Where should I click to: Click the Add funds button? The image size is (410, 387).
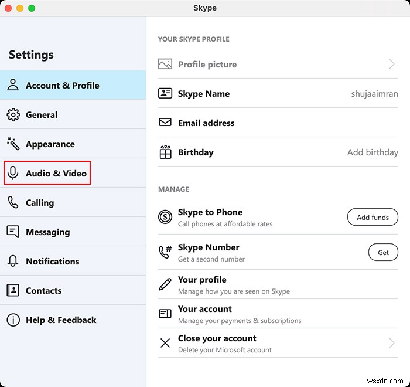[x=373, y=217]
